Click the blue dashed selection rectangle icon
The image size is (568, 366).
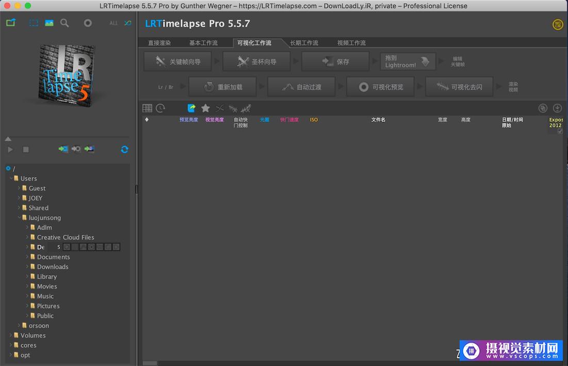point(34,23)
